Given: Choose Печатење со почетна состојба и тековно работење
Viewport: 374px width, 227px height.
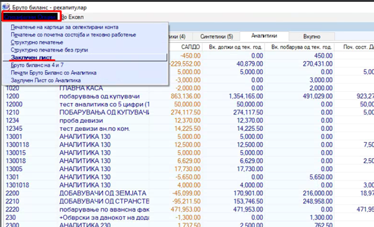Looking at the screenshot, I should (x=73, y=35).
